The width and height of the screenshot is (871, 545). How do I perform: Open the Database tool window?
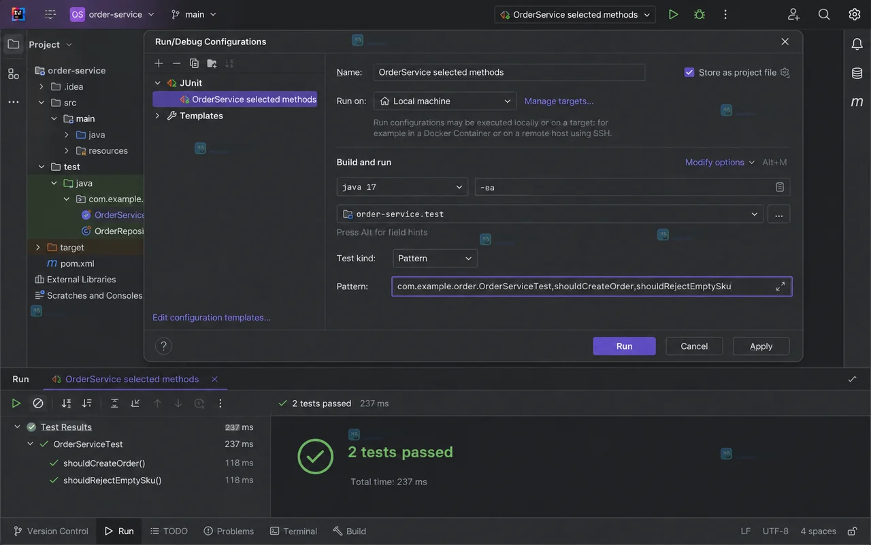857,73
